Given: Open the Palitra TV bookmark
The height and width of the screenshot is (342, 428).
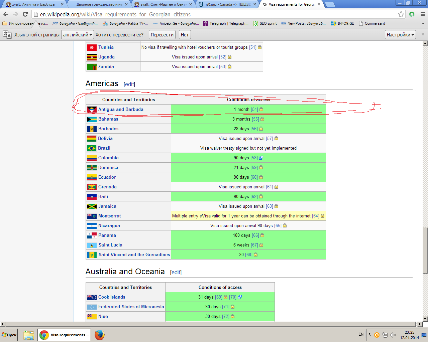Looking at the screenshot, I should coord(124,23).
